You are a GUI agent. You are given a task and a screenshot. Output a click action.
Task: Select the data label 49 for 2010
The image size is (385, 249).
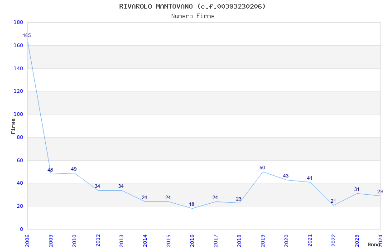pos(74,169)
